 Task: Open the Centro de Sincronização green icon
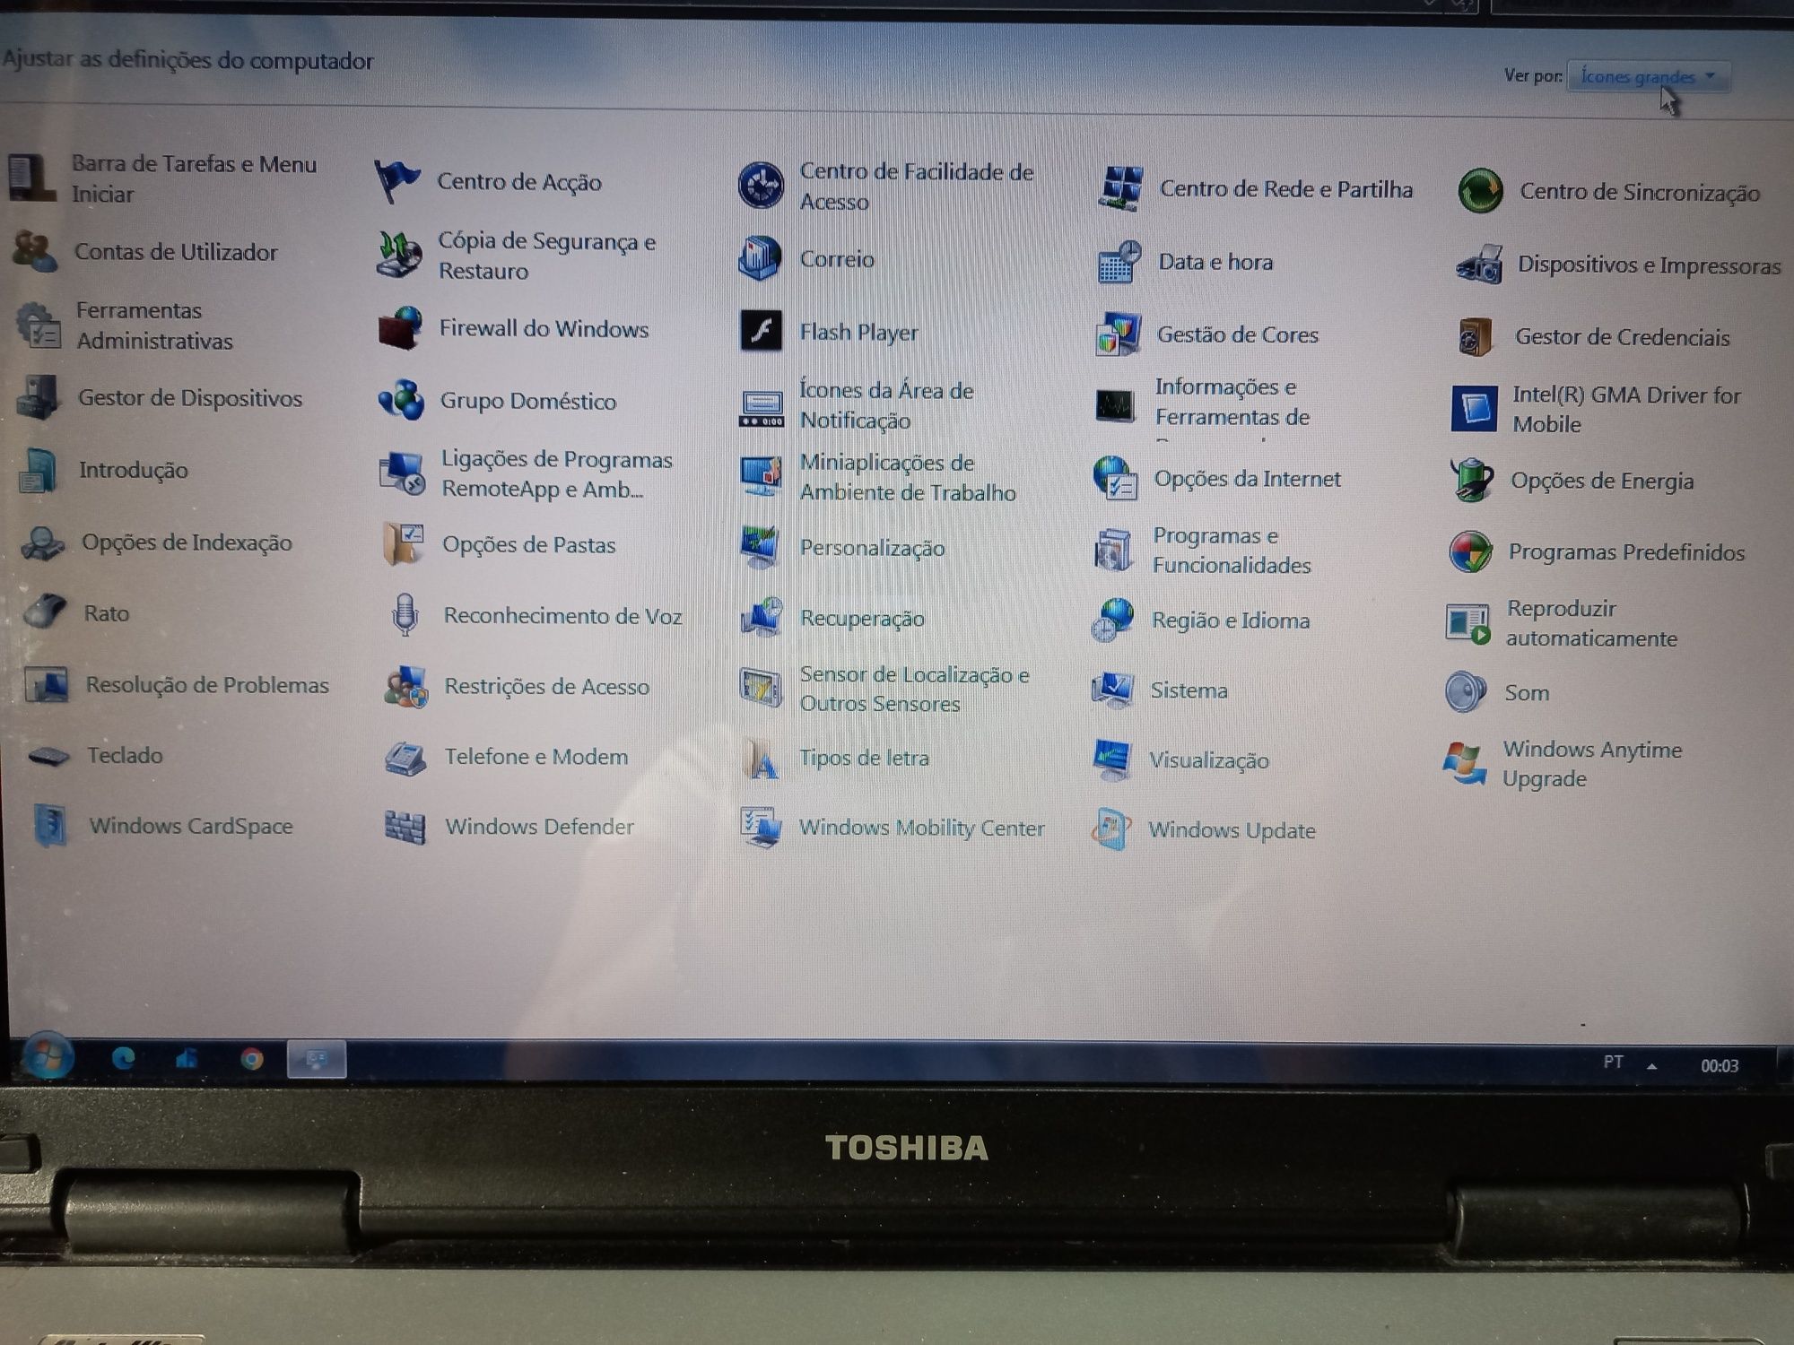coord(1480,191)
